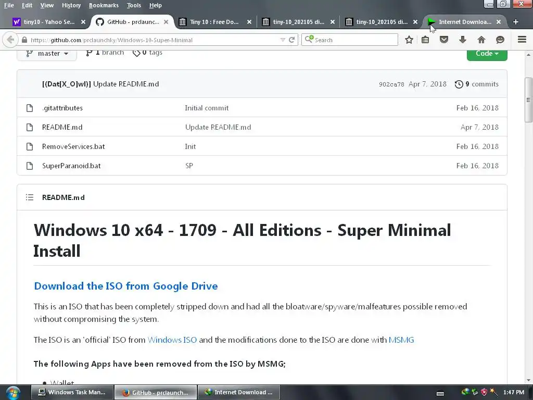533x400 pixels.
Task: Open the downloads arrow icon
Action: tap(463, 40)
